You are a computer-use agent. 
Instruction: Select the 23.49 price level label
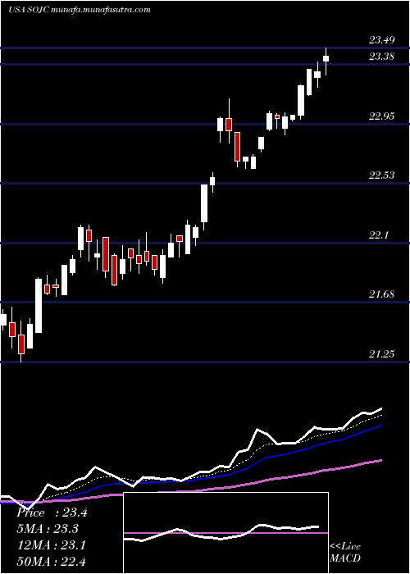382,40
